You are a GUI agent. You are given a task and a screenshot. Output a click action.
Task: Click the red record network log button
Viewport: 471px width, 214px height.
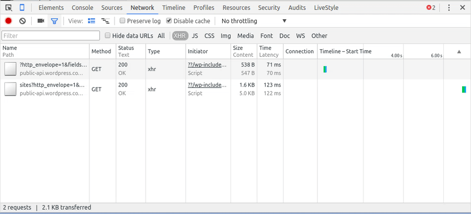click(8, 21)
